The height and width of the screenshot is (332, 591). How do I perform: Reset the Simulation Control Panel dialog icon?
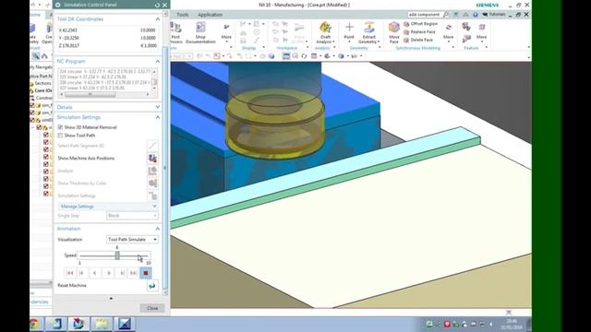point(157,5)
